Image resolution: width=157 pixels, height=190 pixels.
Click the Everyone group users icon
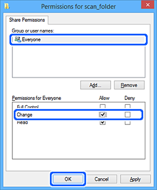point(18,39)
